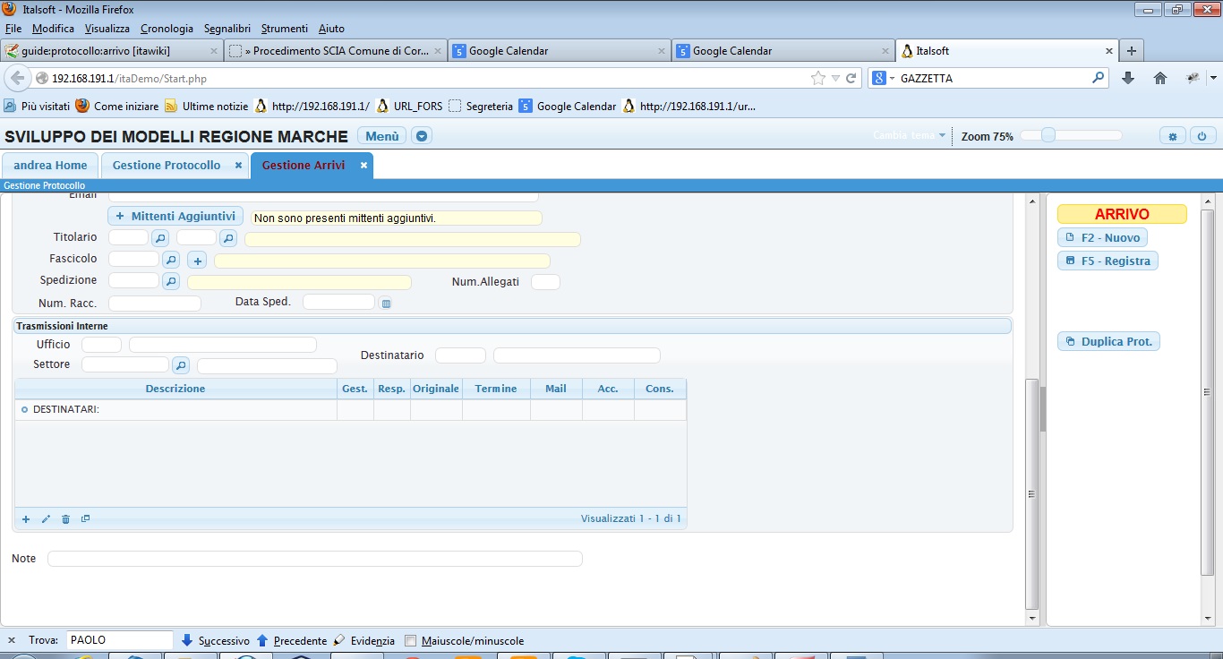Viewport: 1223px width, 659px height.
Task: Click the Fascicolo search magnifier icon
Action: coord(171,260)
